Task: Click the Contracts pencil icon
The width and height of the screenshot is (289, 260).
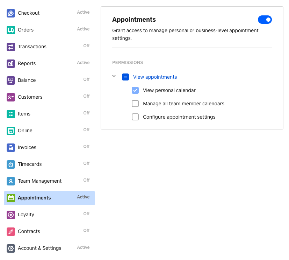Action: (11, 231)
